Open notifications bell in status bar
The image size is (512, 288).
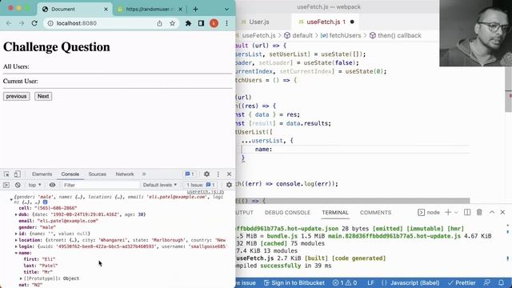click(x=501, y=282)
